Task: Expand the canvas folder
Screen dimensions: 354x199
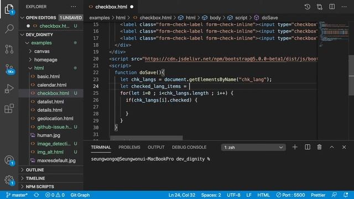Action: [42, 51]
